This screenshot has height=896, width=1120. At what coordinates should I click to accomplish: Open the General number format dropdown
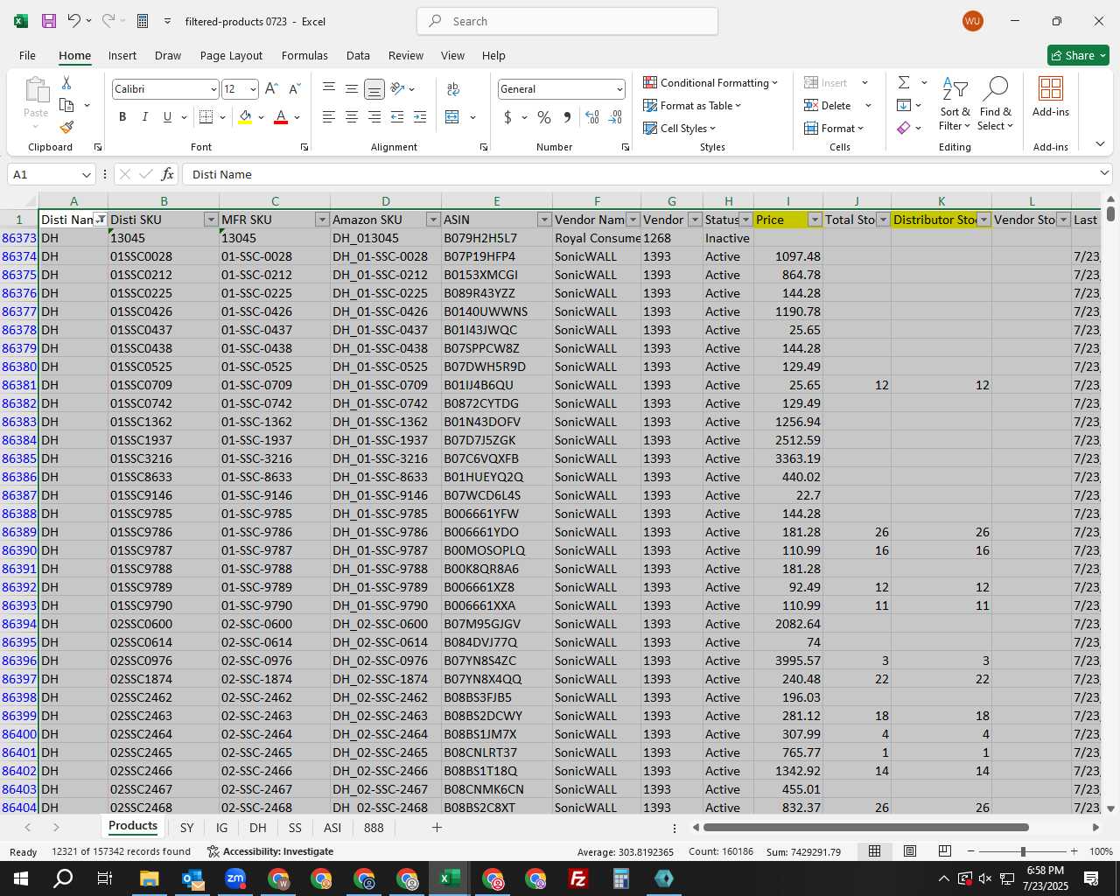[x=619, y=89]
